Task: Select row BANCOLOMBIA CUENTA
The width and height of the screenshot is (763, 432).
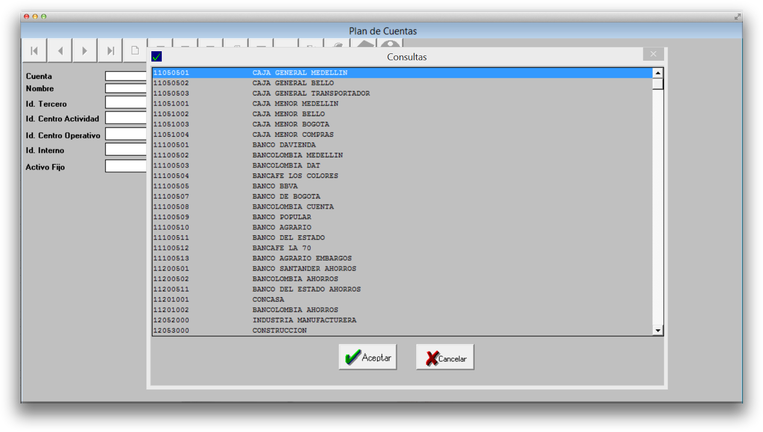Action: click(x=402, y=206)
